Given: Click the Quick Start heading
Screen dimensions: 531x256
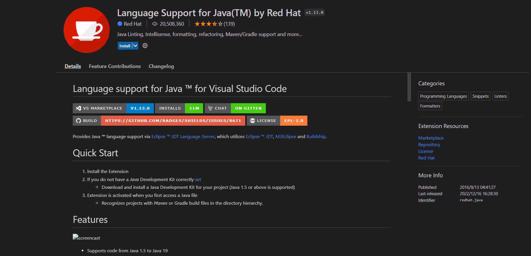Looking at the screenshot, I should pyautogui.click(x=96, y=153).
